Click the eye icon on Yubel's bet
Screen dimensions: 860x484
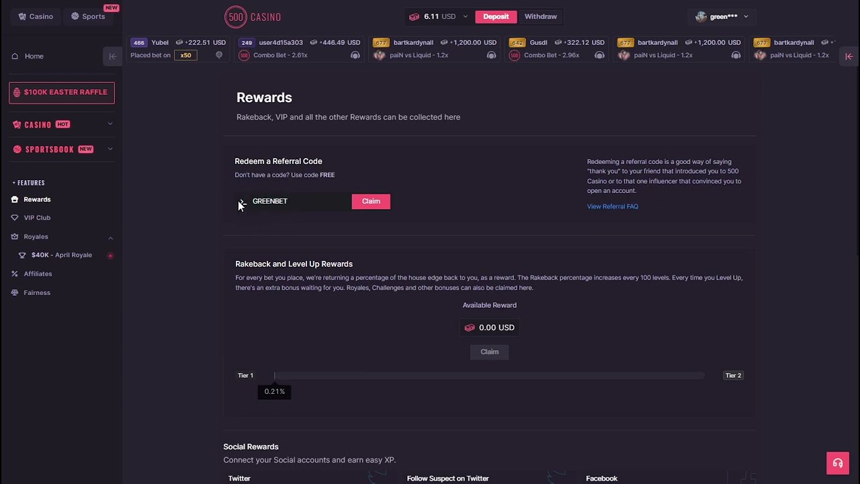click(x=219, y=55)
